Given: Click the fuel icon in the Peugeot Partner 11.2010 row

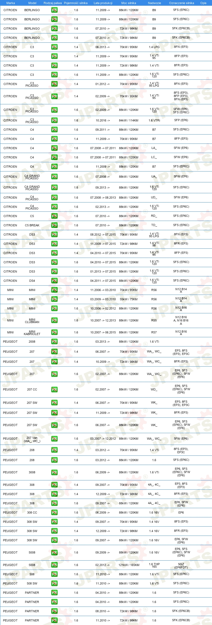Looking at the screenshot, I should click(x=54, y=620).
